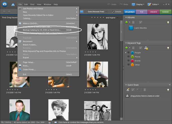Click the Redo button
The image size is (172, 124).
pos(125,4)
